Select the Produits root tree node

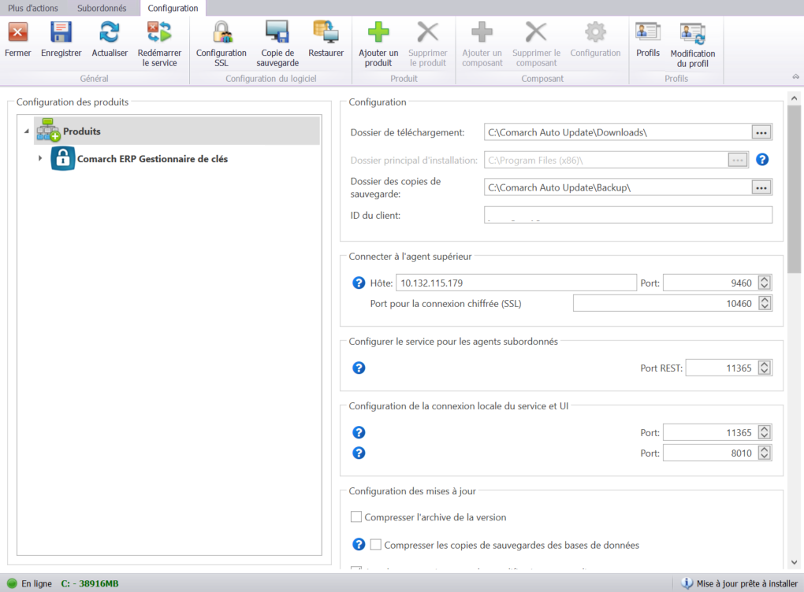(x=177, y=131)
